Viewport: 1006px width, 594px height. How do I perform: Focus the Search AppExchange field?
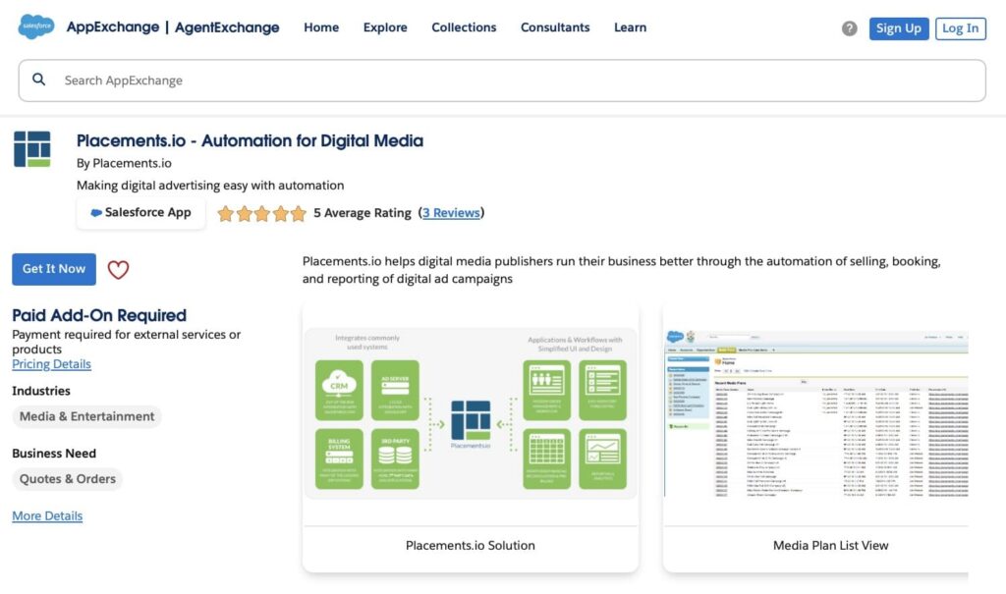pos(502,81)
